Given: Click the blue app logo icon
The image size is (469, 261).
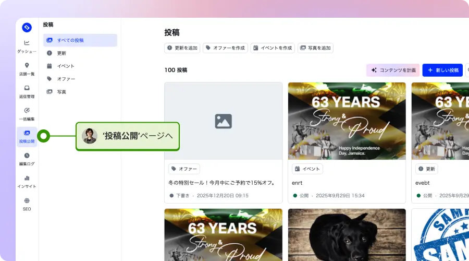Looking at the screenshot, I should pyautogui.click(x=27, y=28).
